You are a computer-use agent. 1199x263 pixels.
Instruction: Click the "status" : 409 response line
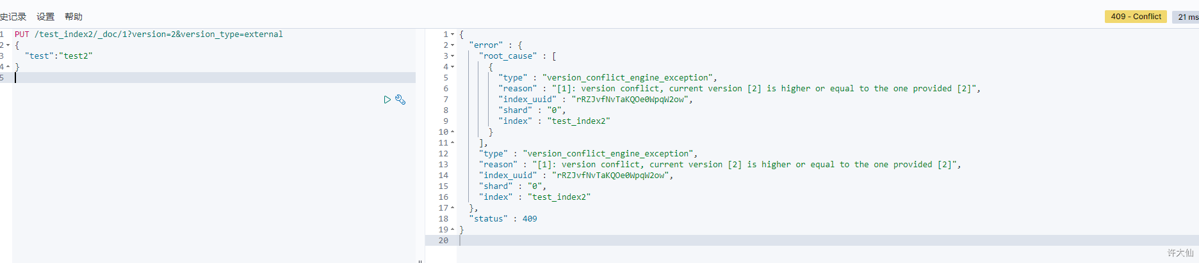[503, 219]
